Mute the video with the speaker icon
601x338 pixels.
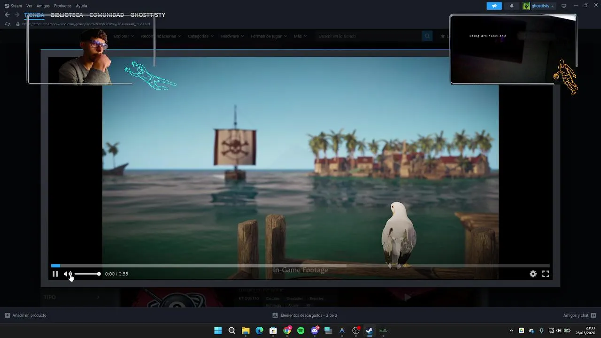(68, 274)
